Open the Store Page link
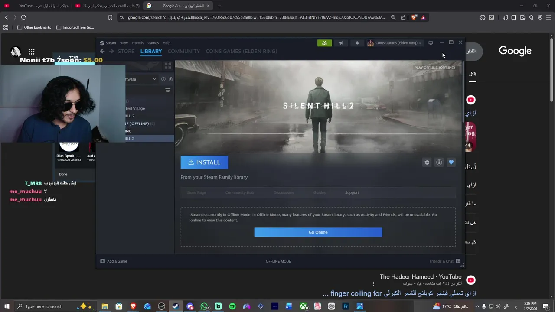 click(x=196, y=192)
